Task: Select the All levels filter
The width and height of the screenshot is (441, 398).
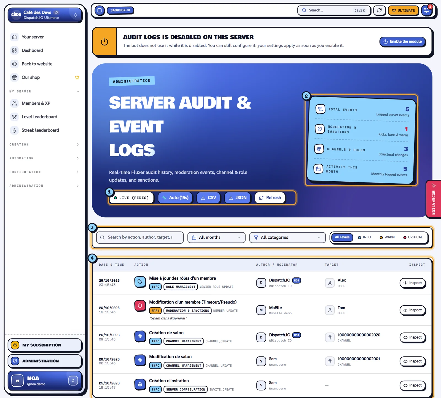Action: [x=342, y=237]
